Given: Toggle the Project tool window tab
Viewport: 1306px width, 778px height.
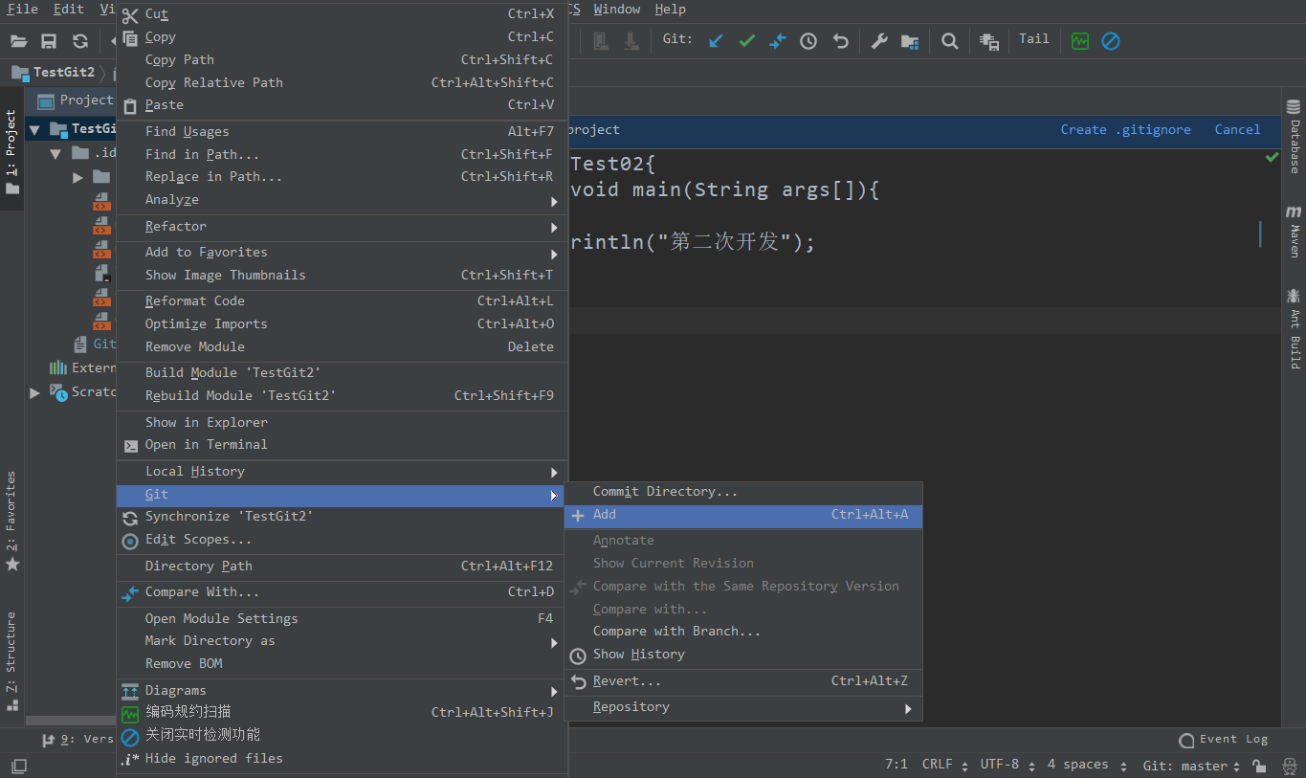Looking at the screenshot, I should (11, 144).
